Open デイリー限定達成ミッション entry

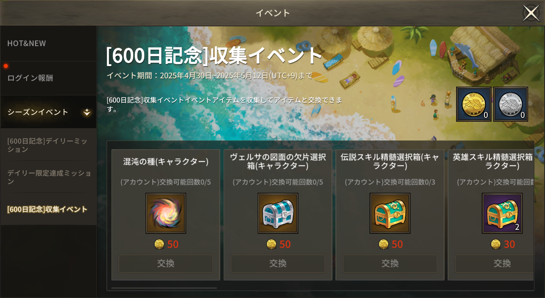click(48, 177)
